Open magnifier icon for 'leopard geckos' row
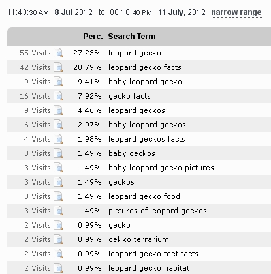 [x=58, y=110]
